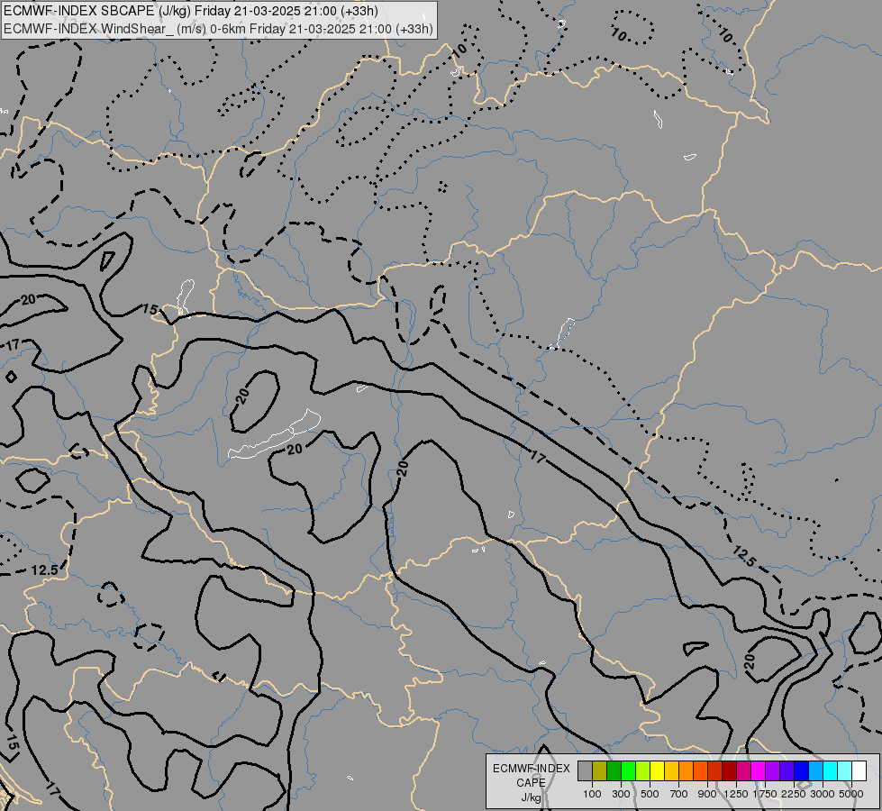The width and height of the screenshot is (882, 811).
Task: Click the 1750 legend tick value
Action: click(x=765, y=794)
